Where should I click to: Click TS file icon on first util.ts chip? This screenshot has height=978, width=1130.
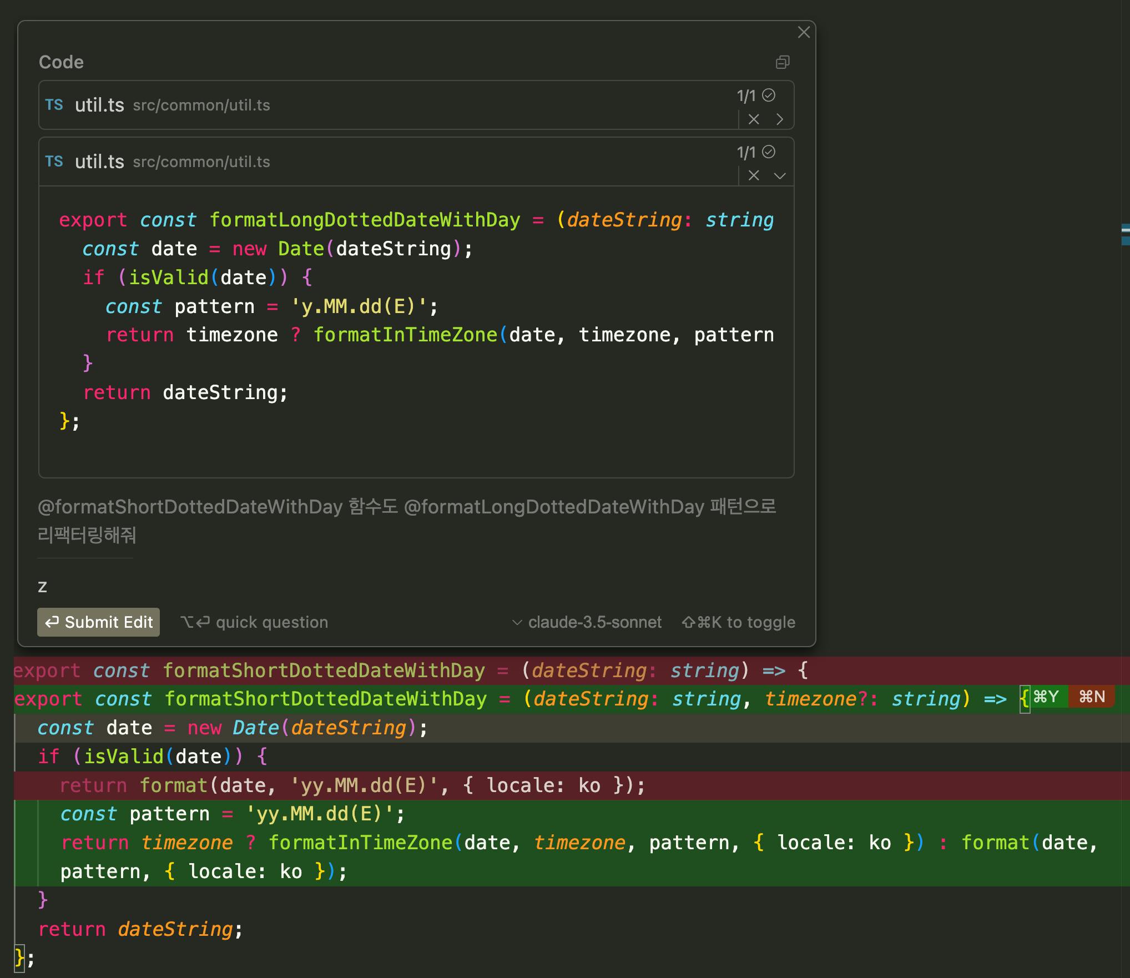pos(54,105)
